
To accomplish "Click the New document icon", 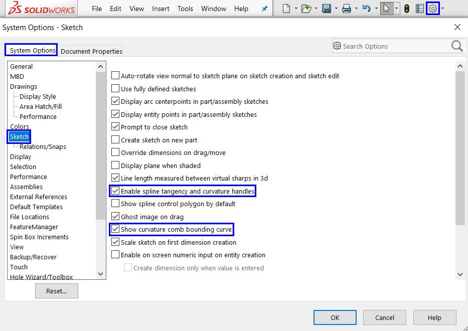I will click(x=286, y=9).
